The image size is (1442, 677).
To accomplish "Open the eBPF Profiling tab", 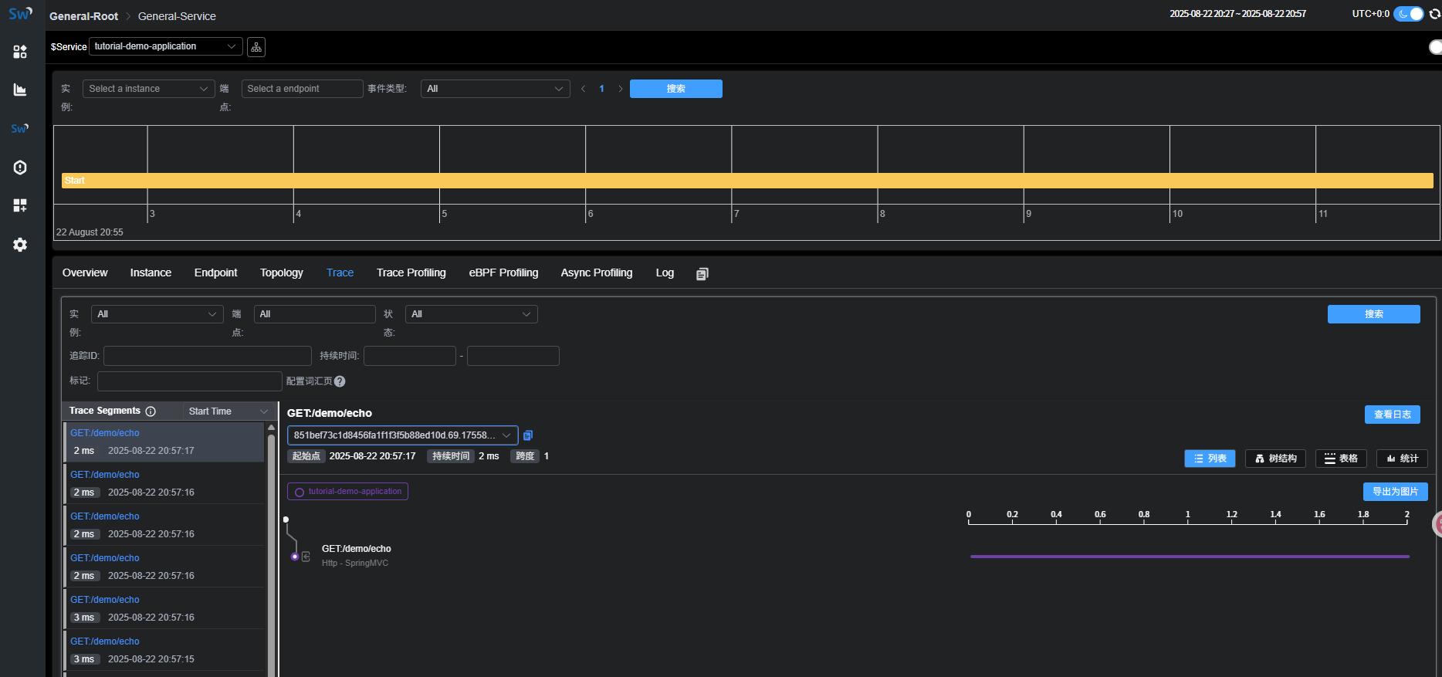I will point(503,272).
